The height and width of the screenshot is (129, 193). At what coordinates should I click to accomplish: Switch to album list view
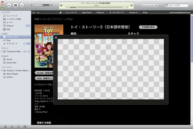148,5
